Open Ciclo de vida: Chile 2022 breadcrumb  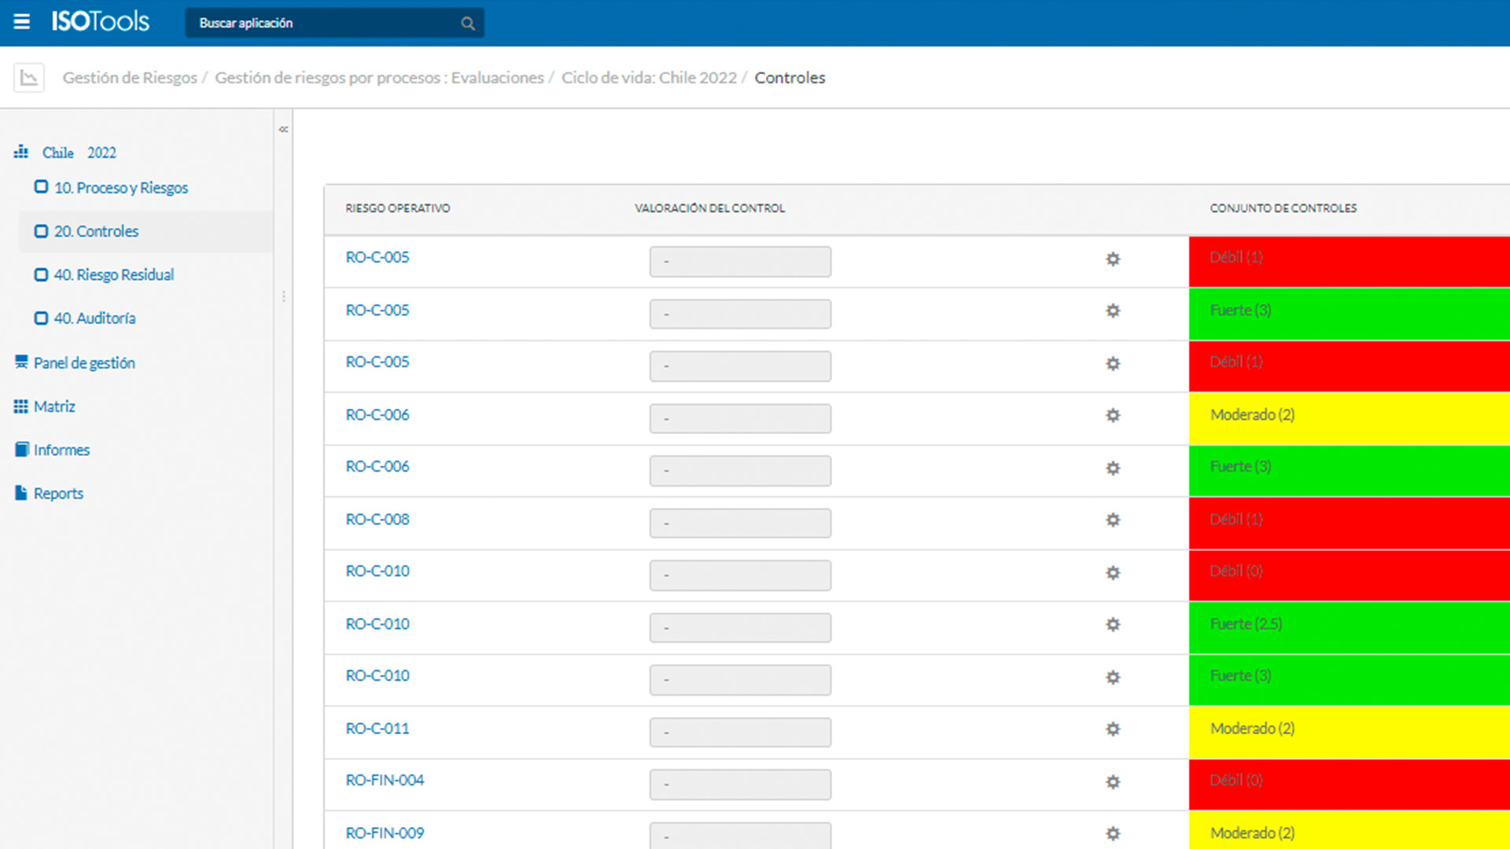click(x=649, y=78)
